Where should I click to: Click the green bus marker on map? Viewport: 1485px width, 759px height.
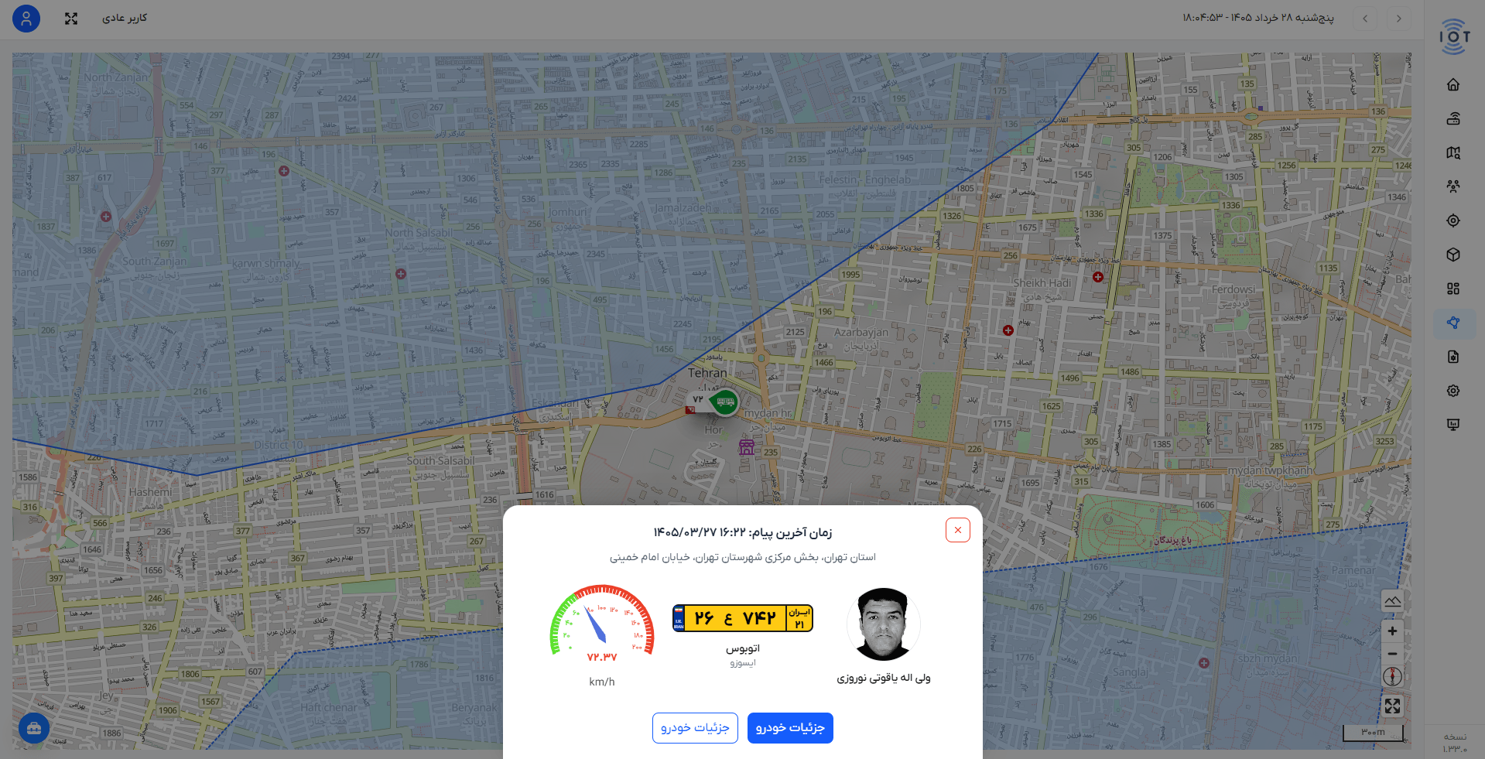tap(725, 402)
